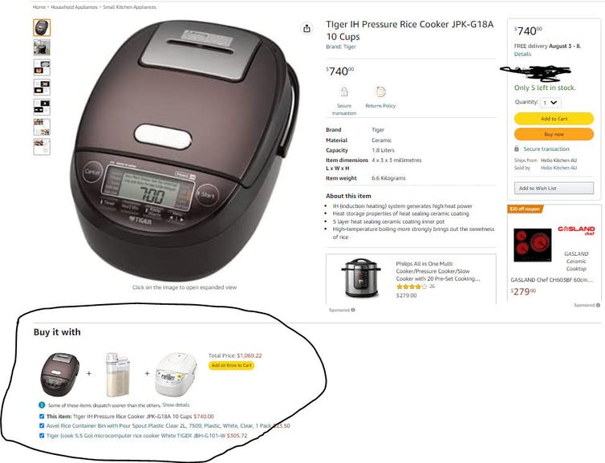Click the padlock beside Secure transaction link
Viewport: 605px width, 463px height.
click(x=517, y=148)
